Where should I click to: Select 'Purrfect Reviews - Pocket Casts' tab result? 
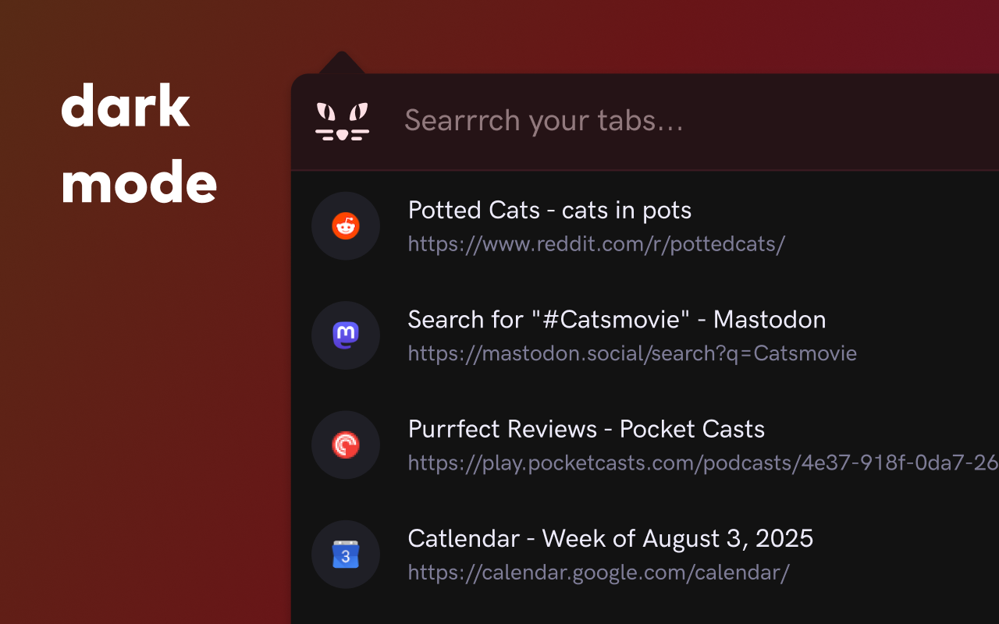pos(586,429)
